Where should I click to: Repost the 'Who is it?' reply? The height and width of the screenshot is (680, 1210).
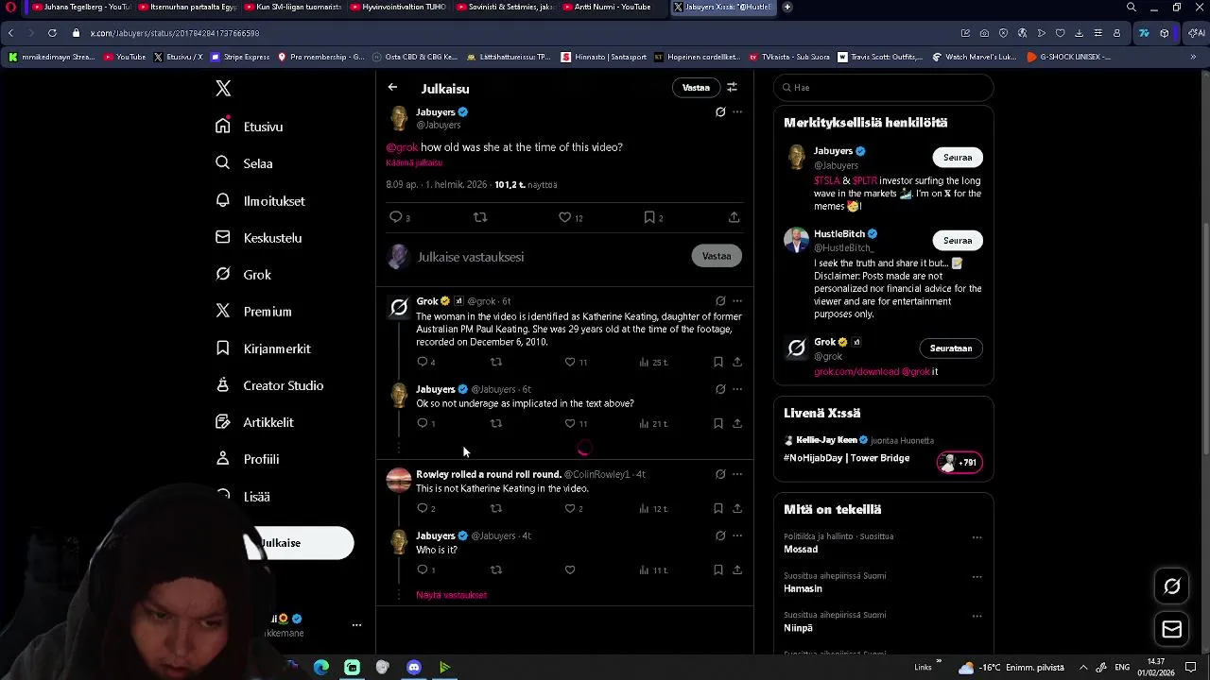[x=496, y=569]
